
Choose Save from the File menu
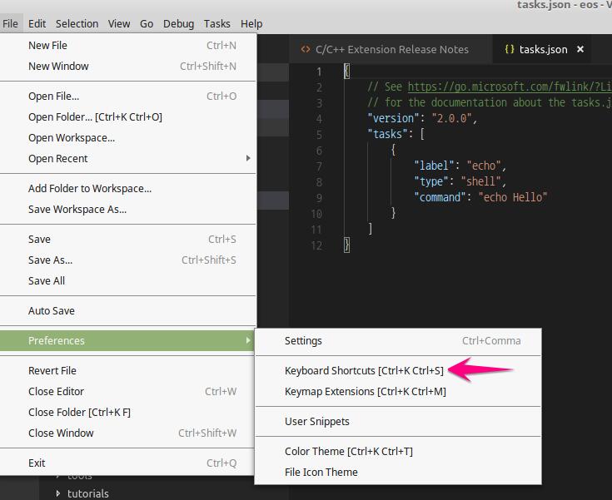128,240
